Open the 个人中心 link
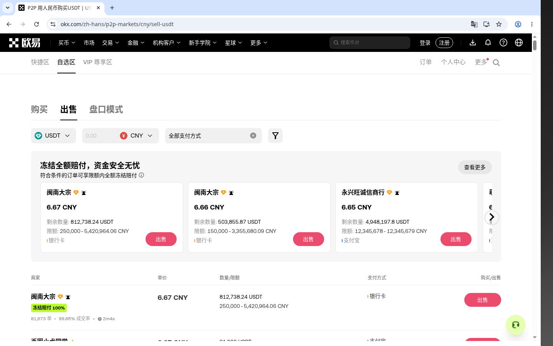The height and width of the screenshot is (346, 553). click(453, 62)
